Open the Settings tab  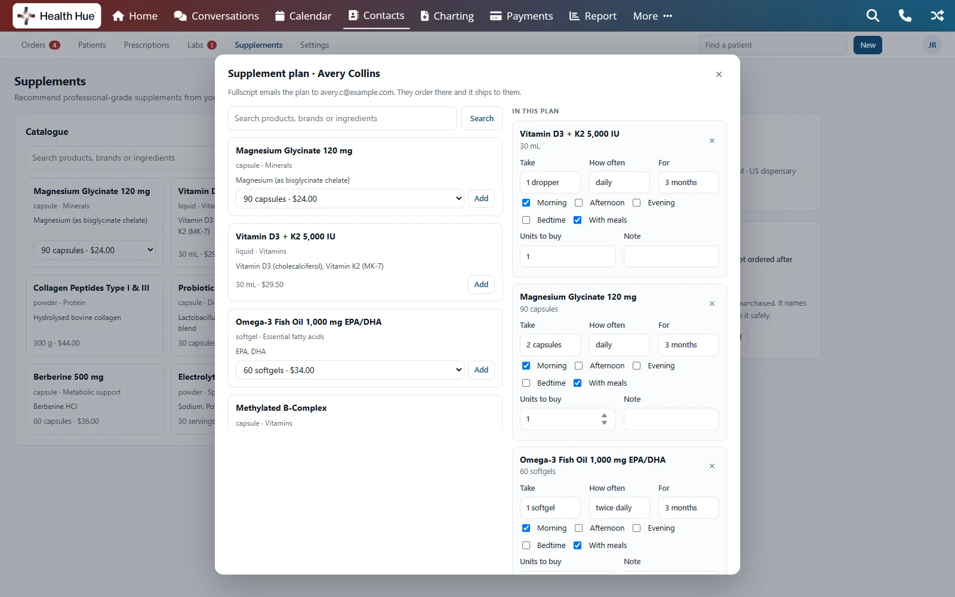click(x=315, y=45)
